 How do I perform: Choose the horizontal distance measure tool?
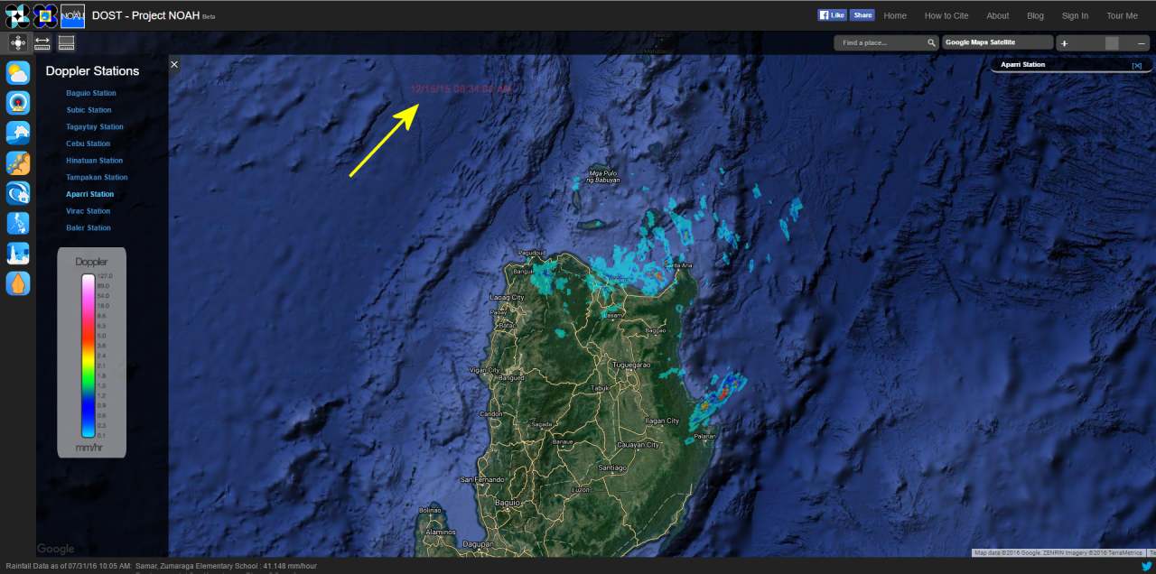tap(42, 42)
